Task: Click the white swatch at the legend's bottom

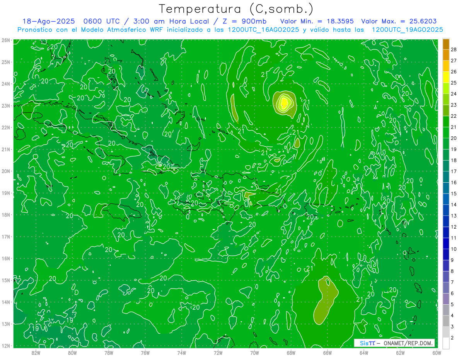Action: coord(446,343)
